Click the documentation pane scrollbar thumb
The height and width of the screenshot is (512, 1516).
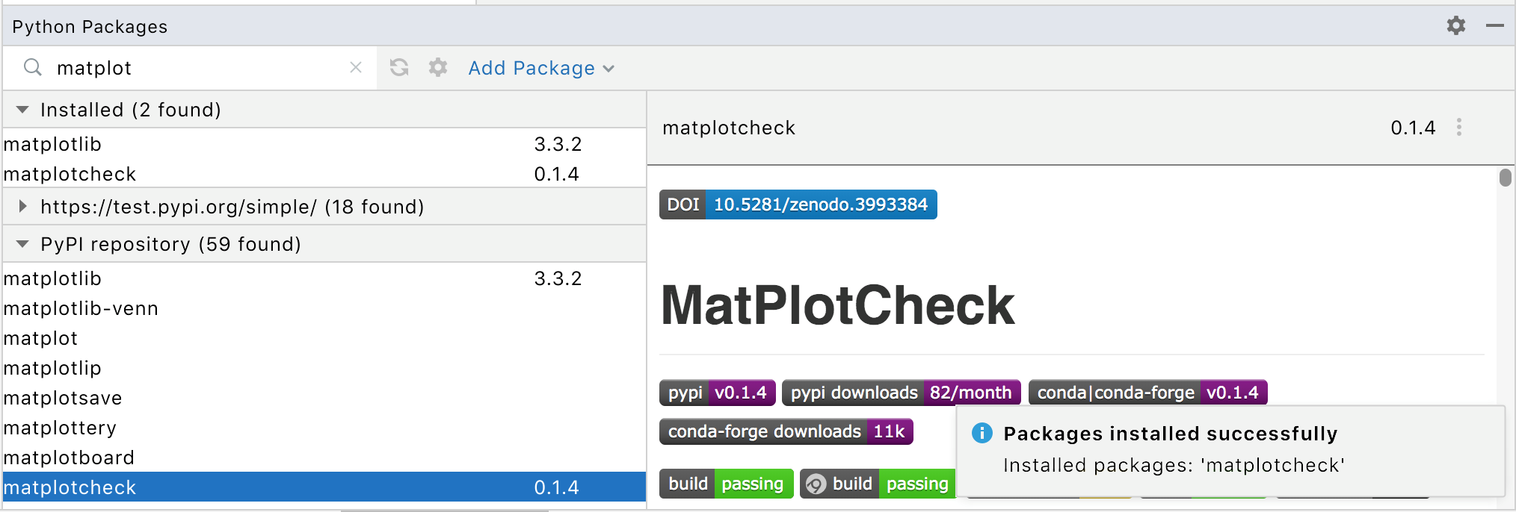[1505, 178]
